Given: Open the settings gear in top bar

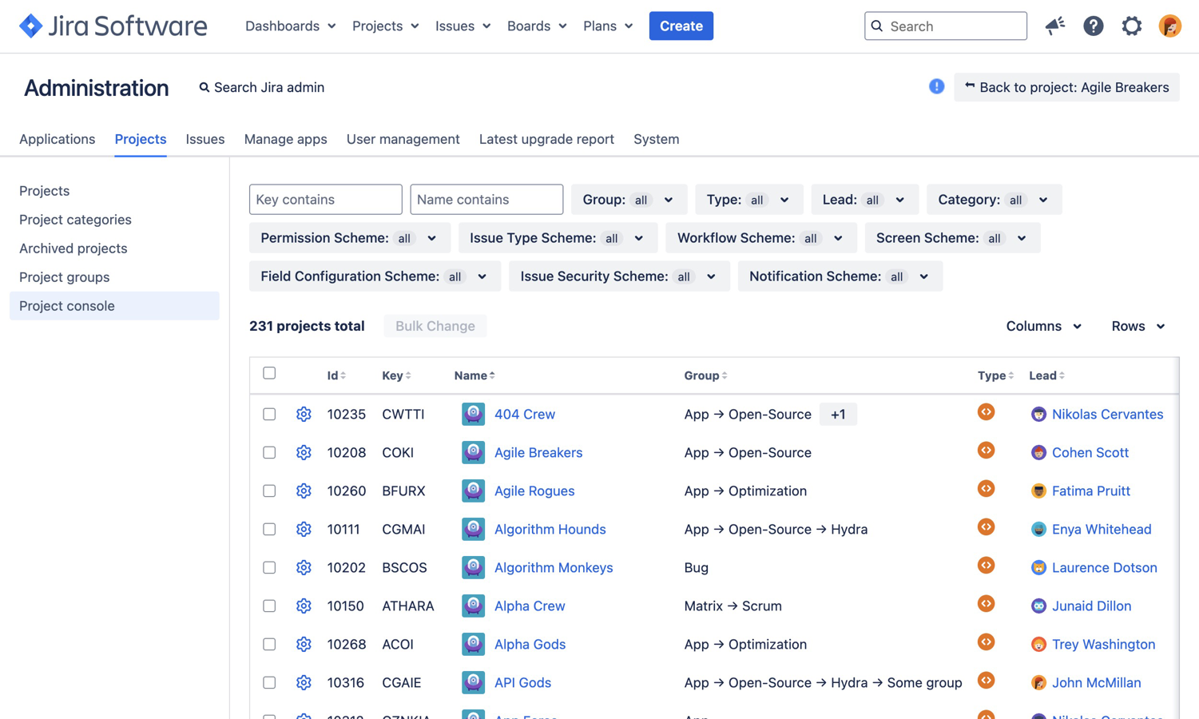Looking at the screenshot, I should click(x=1131, y=26).
